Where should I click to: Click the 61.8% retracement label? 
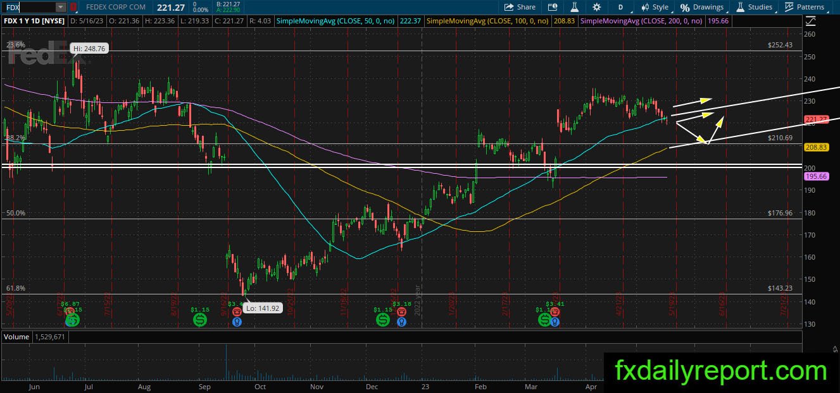point(16,287)
